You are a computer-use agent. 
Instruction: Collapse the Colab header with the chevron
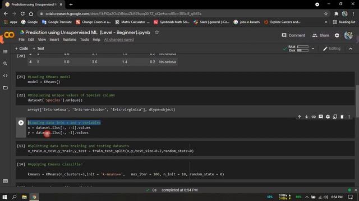coord(351,49)
